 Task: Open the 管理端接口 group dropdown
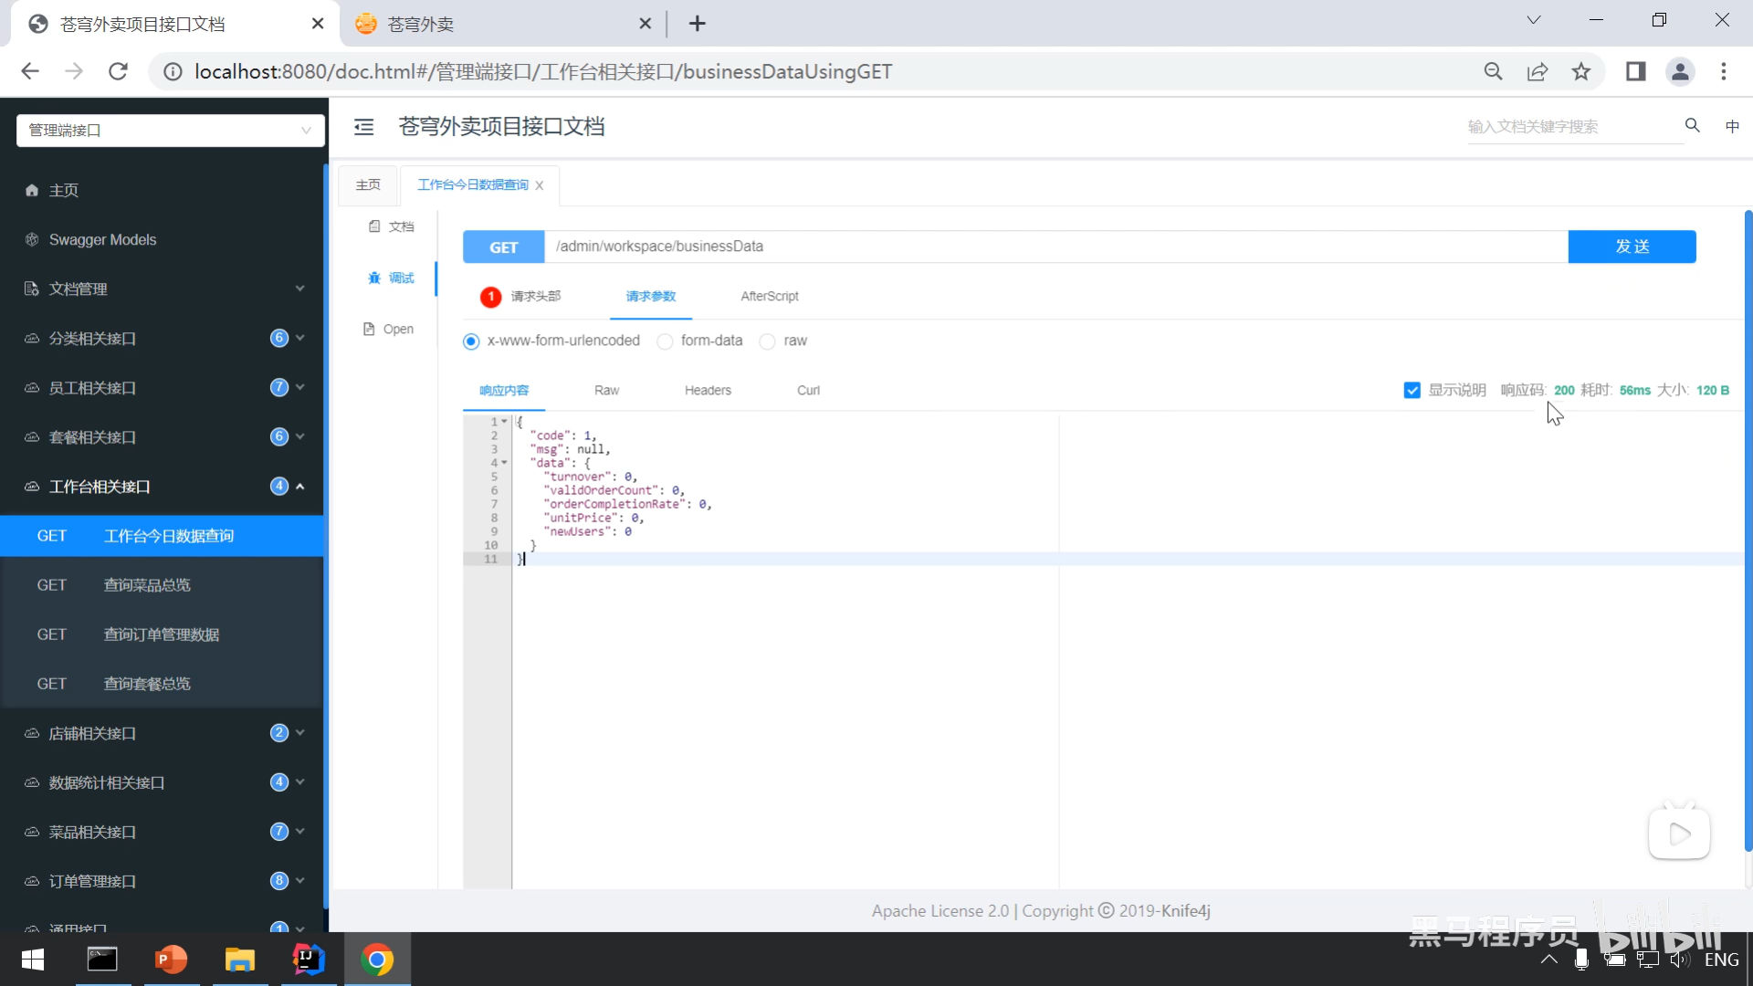(x=170, y=131)
